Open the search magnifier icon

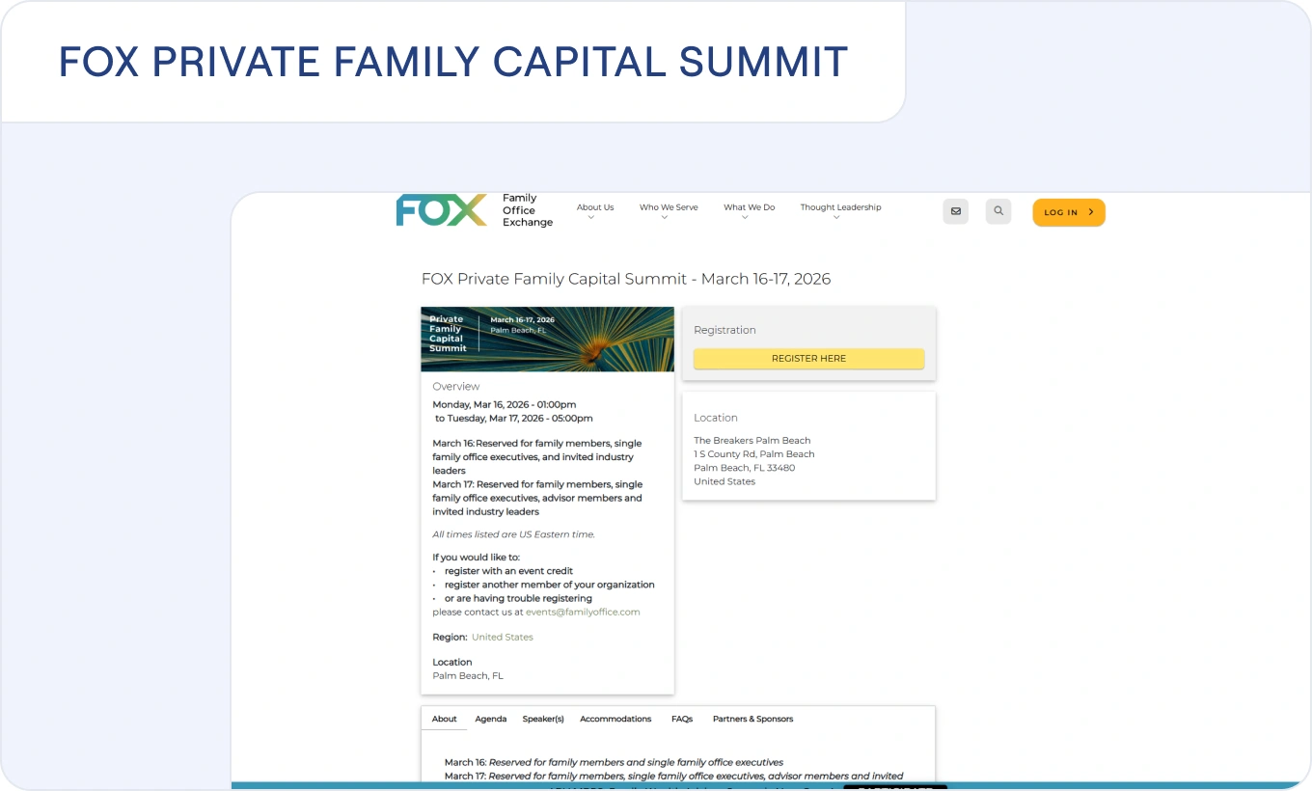pyautogui.click(x=998, y=211)
